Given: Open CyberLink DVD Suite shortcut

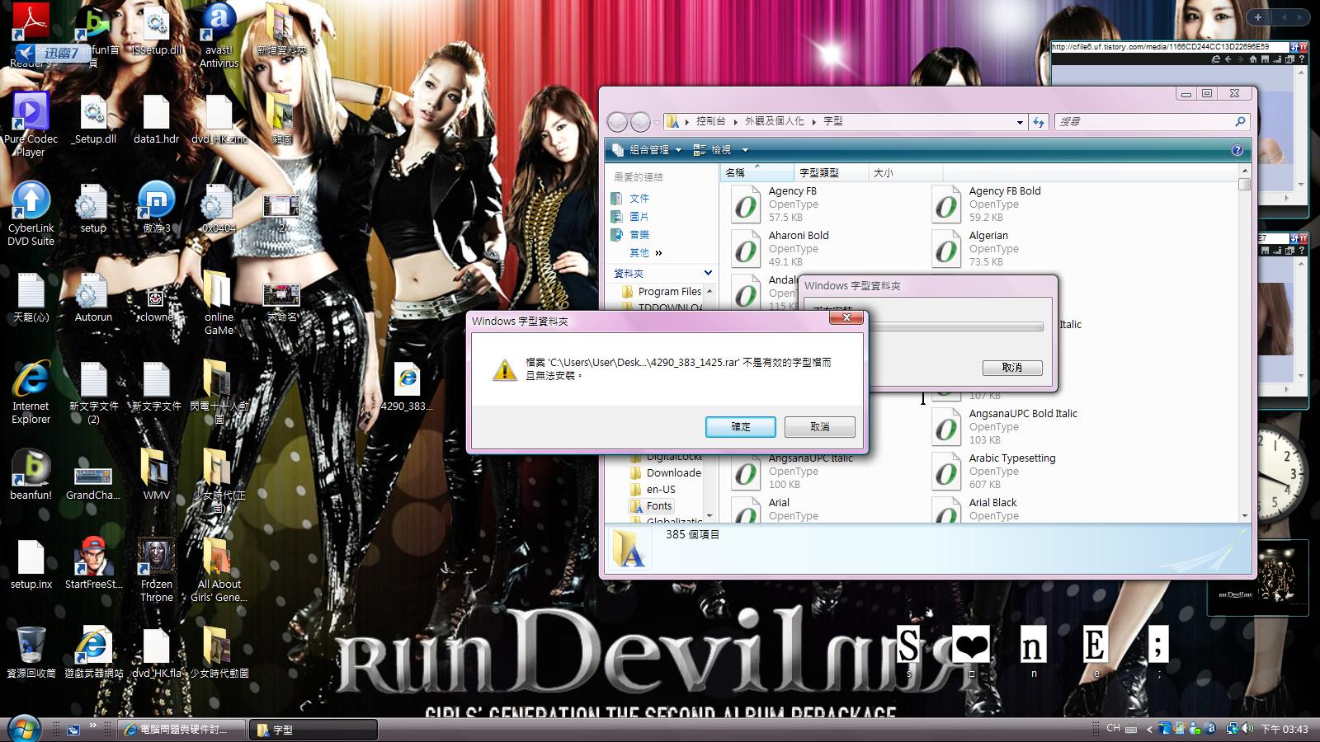Looking at the screenshot, I should [31, 213].
